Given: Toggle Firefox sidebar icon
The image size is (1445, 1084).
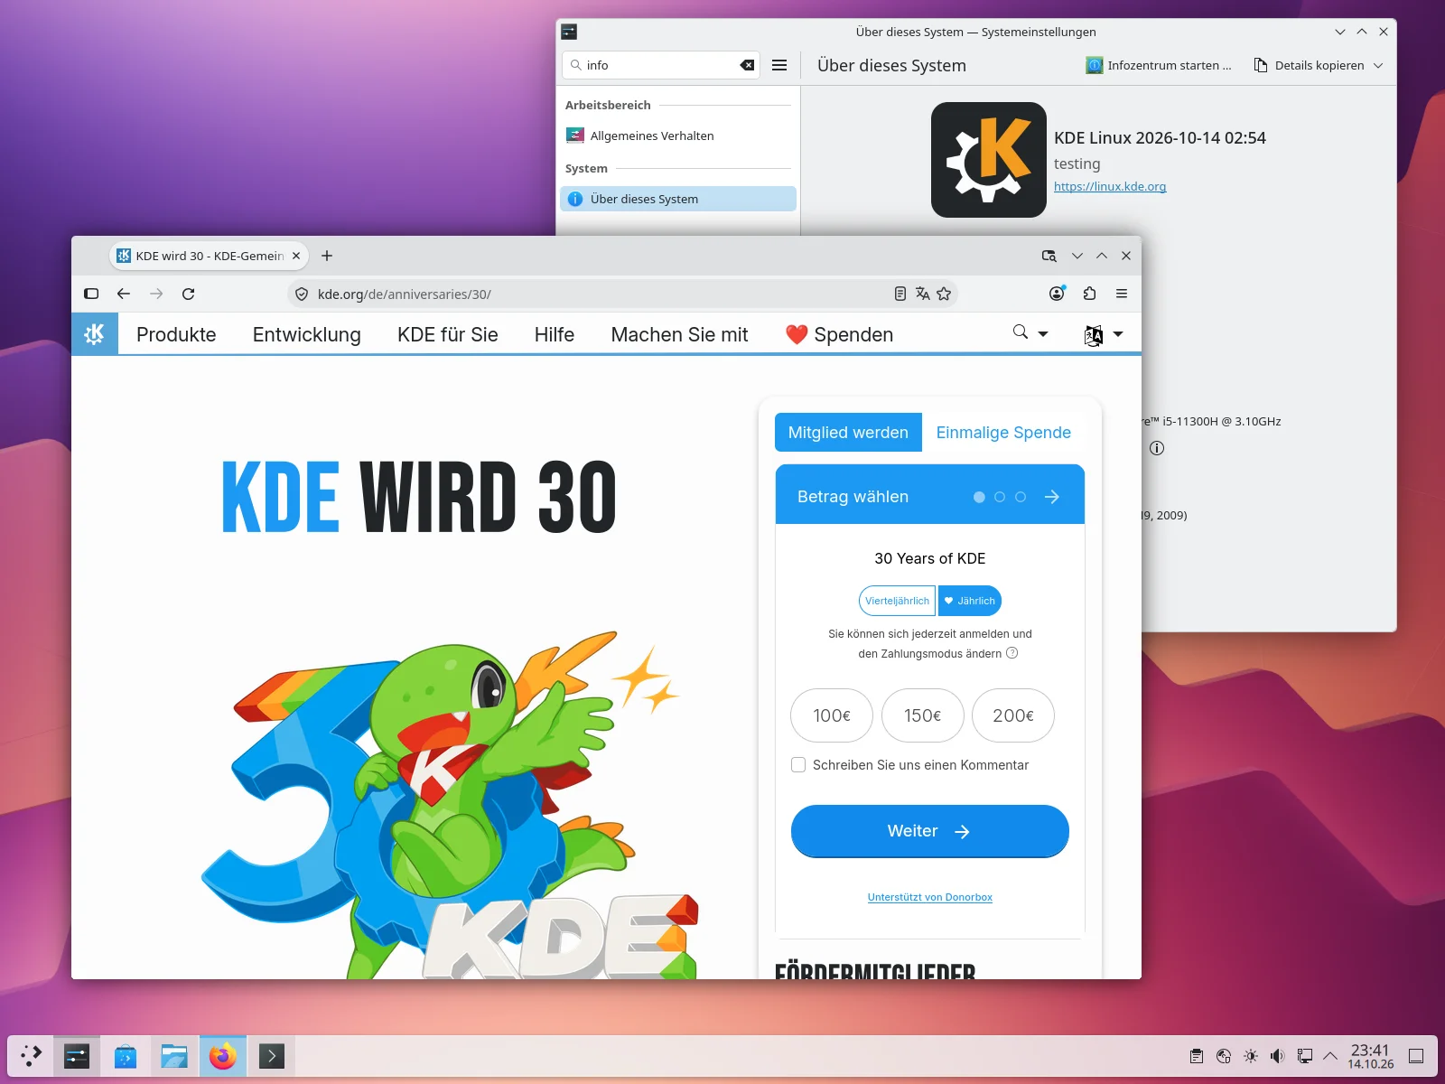Looking at the screenshot, I should (91, 294).
